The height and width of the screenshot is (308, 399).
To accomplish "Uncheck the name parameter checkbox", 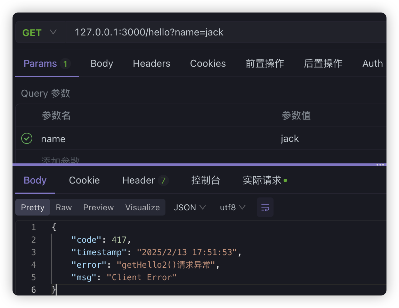I will tap(27, 139).
